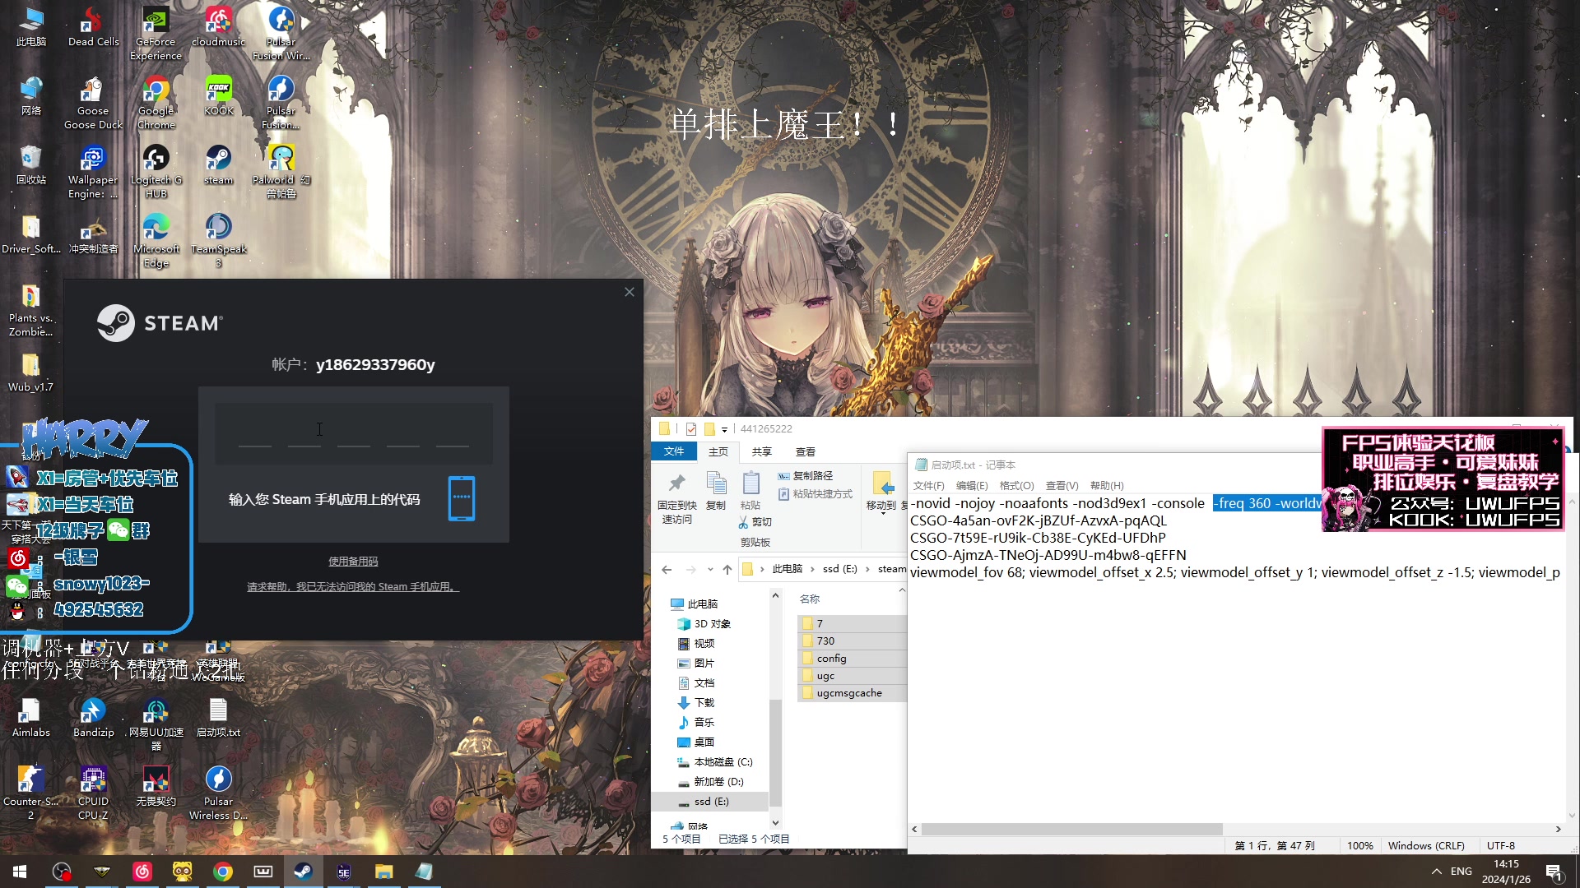This screenshot has height=888, width=1580.
Task: Open NetEase Cloud Music from the taskbar
Action: coord(142,872)
